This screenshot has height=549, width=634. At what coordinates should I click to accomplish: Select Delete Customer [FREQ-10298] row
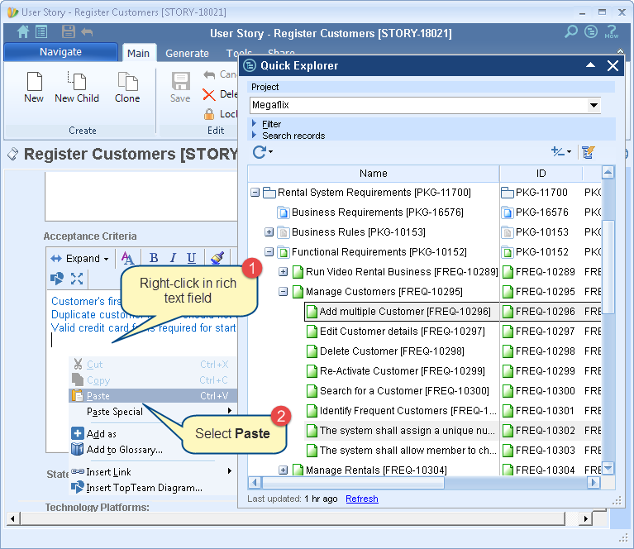click(392, 351)
